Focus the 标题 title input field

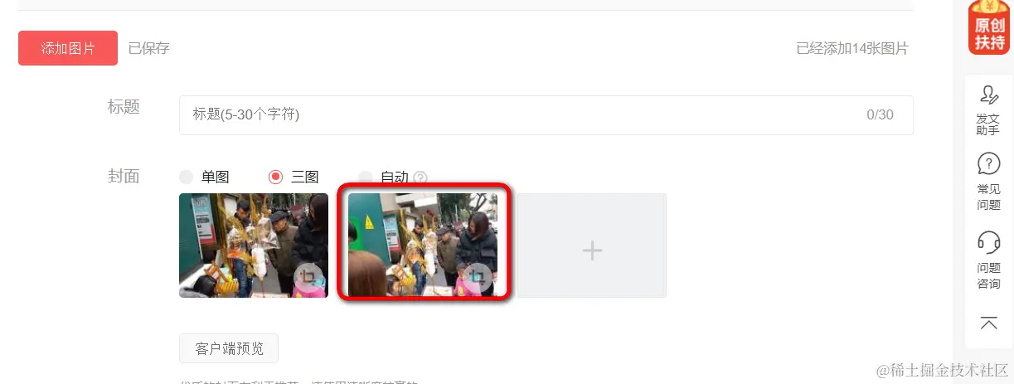coord(546,114)
